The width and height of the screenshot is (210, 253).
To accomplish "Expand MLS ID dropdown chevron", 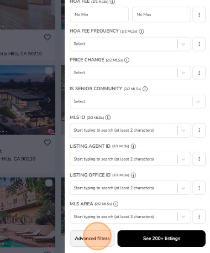I will [x=183, y=130].
